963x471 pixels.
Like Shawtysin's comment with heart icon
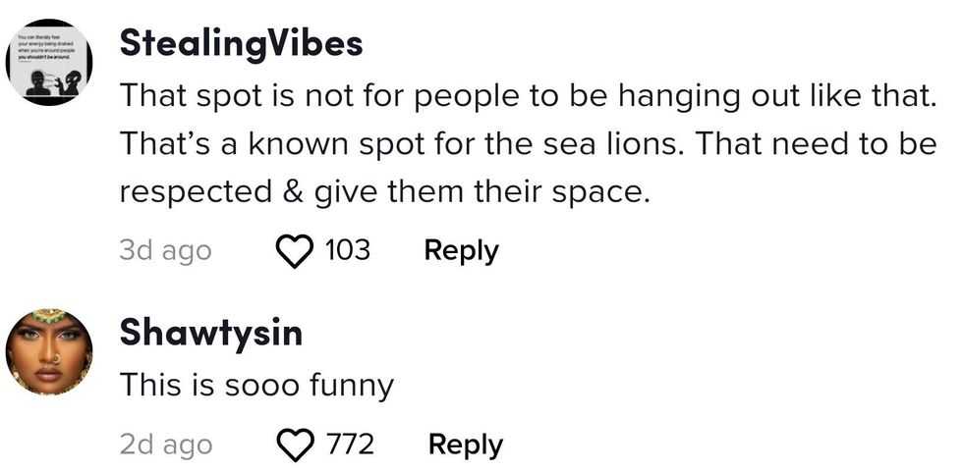pyautogui.click(x=294, y=445)
